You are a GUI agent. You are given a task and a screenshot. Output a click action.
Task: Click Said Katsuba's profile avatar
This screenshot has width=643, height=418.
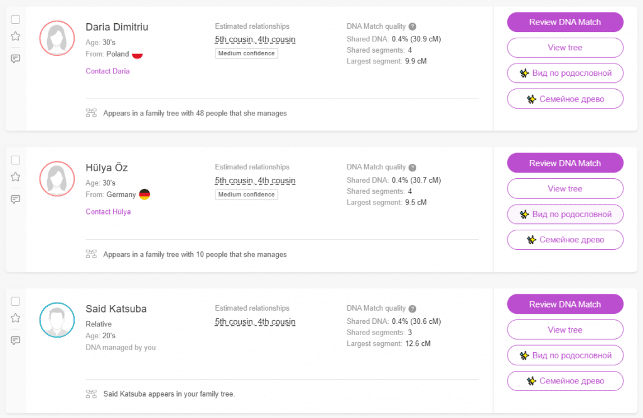58,320
